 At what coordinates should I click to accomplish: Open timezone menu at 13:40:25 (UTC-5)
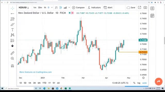(120, 83)
